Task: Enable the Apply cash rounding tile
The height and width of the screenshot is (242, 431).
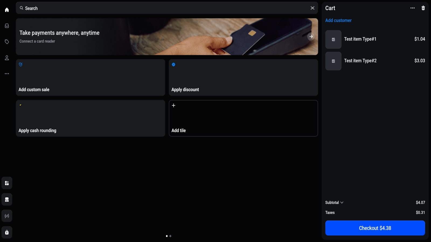Action: point(91,118)
